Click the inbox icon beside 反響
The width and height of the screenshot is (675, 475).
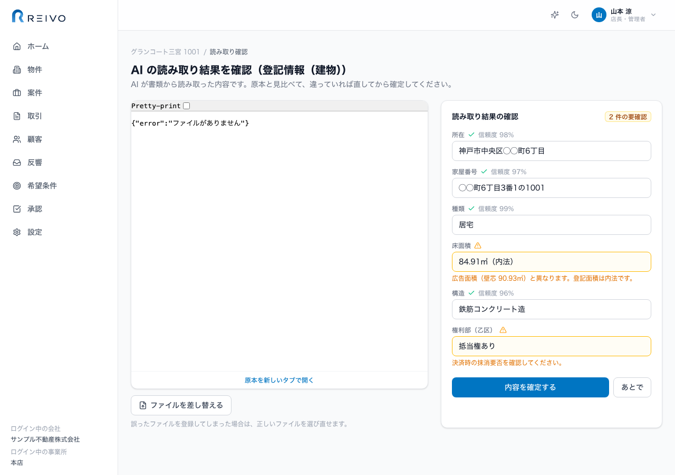(17, 163)
